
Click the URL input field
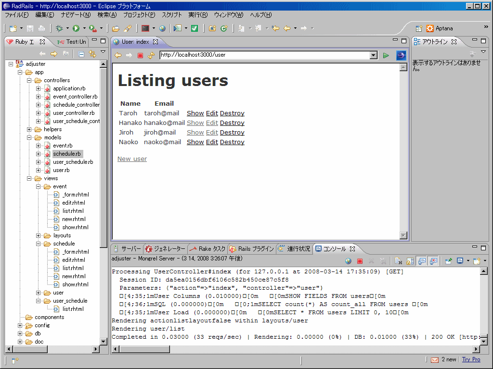[265, 55]
